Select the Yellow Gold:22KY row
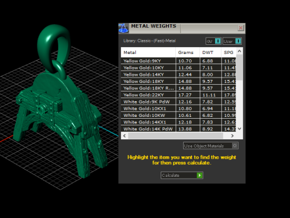Screen dimensions: 290x218 178,95
